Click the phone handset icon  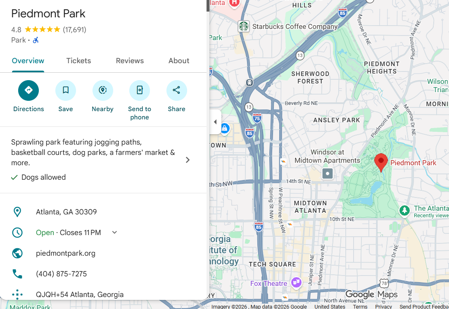point(17,274)
